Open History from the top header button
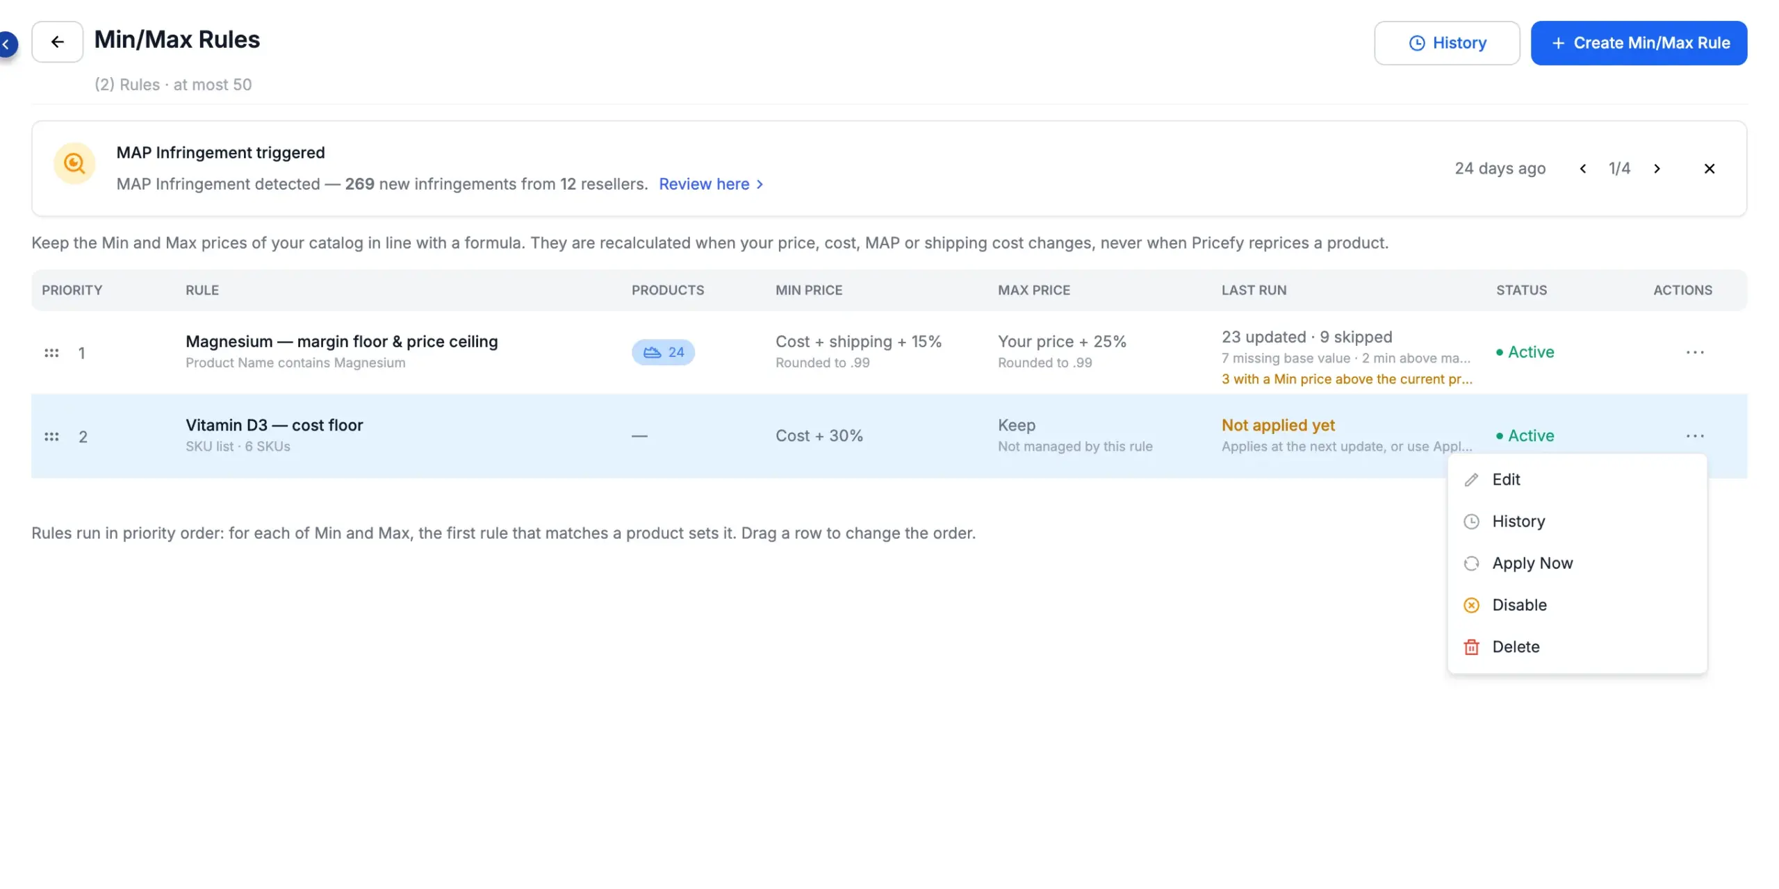Viewport: 1779px width, 889px height. (1447, 43)
